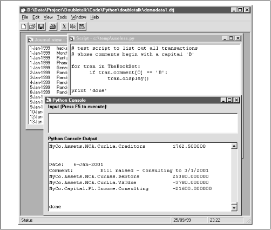This screenshot has width=271, height=230.
Task: Click the CurAss.Debtors 25380.000000 output line
Action: tap(129, 176)
